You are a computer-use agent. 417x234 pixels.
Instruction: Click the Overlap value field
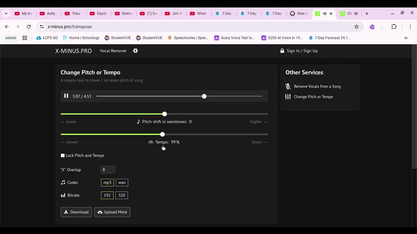(108, 170)
